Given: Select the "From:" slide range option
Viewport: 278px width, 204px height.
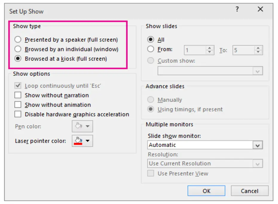Looking at the screenshot, I should pos(151,49).
